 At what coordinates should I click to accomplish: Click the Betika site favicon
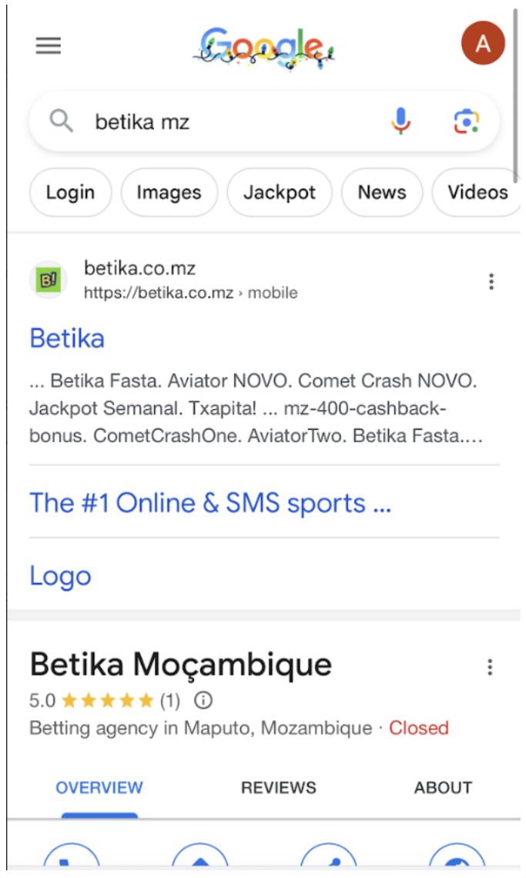point(49,280)
